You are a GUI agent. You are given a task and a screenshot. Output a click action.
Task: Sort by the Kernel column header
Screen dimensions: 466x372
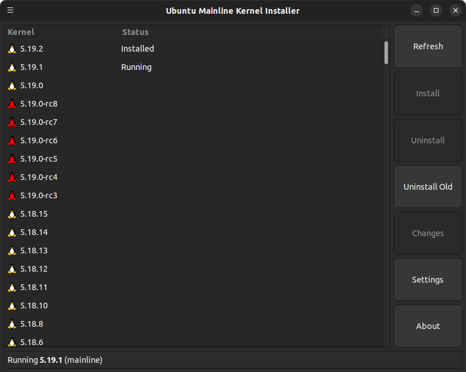tap(61, 32)
